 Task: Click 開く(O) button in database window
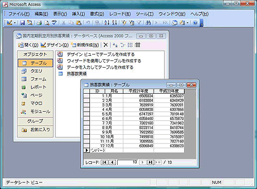28,45
